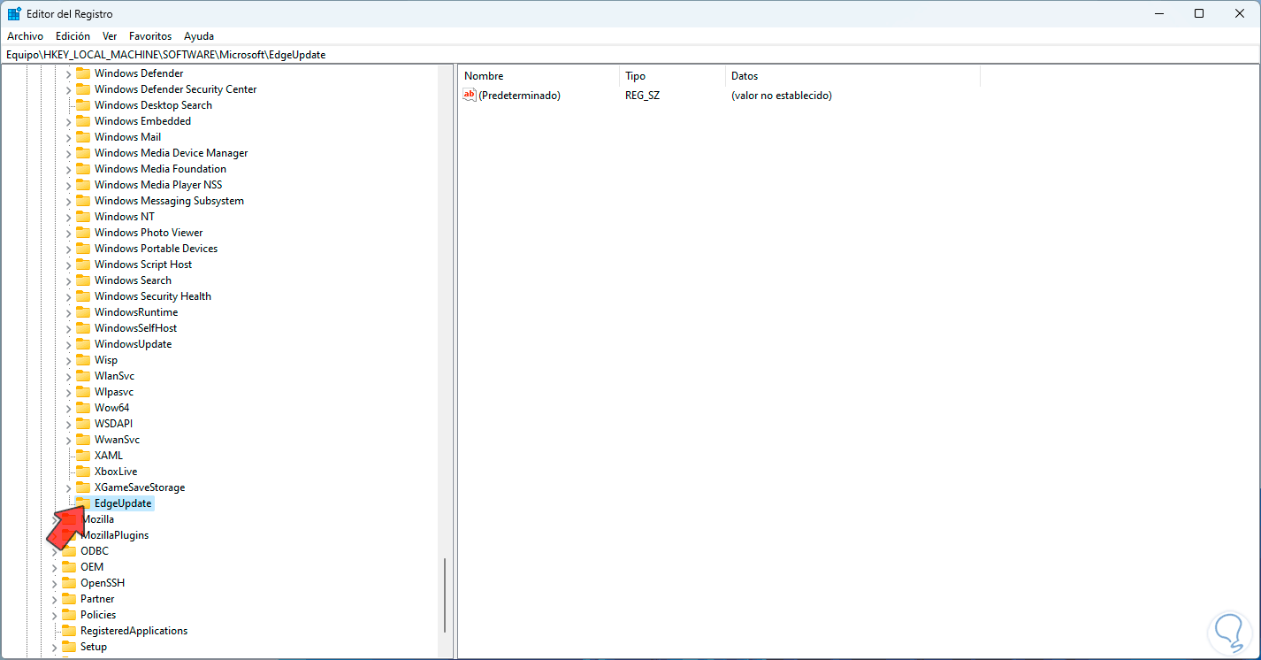
Task: Click the Windows Messaging Subsystem folder icon
Action: [83, 201]
